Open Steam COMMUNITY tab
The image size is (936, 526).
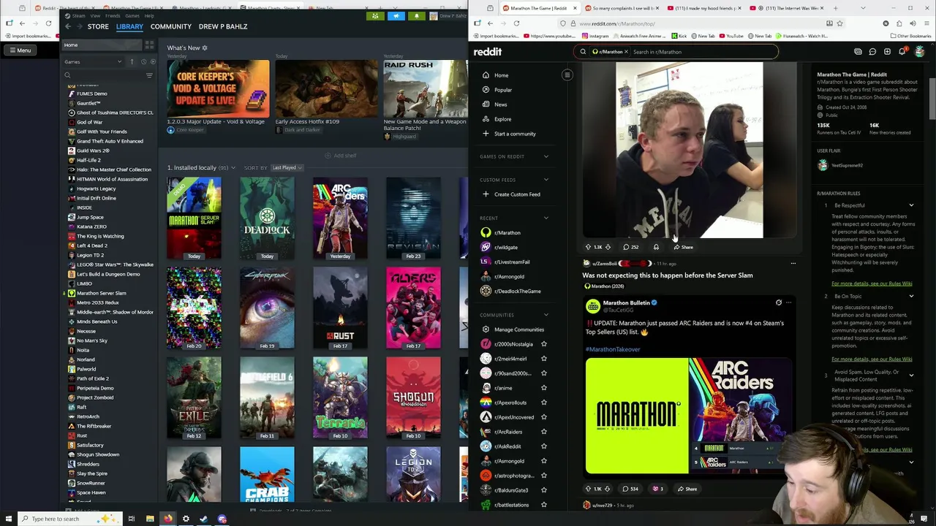(x=171, y=26)
